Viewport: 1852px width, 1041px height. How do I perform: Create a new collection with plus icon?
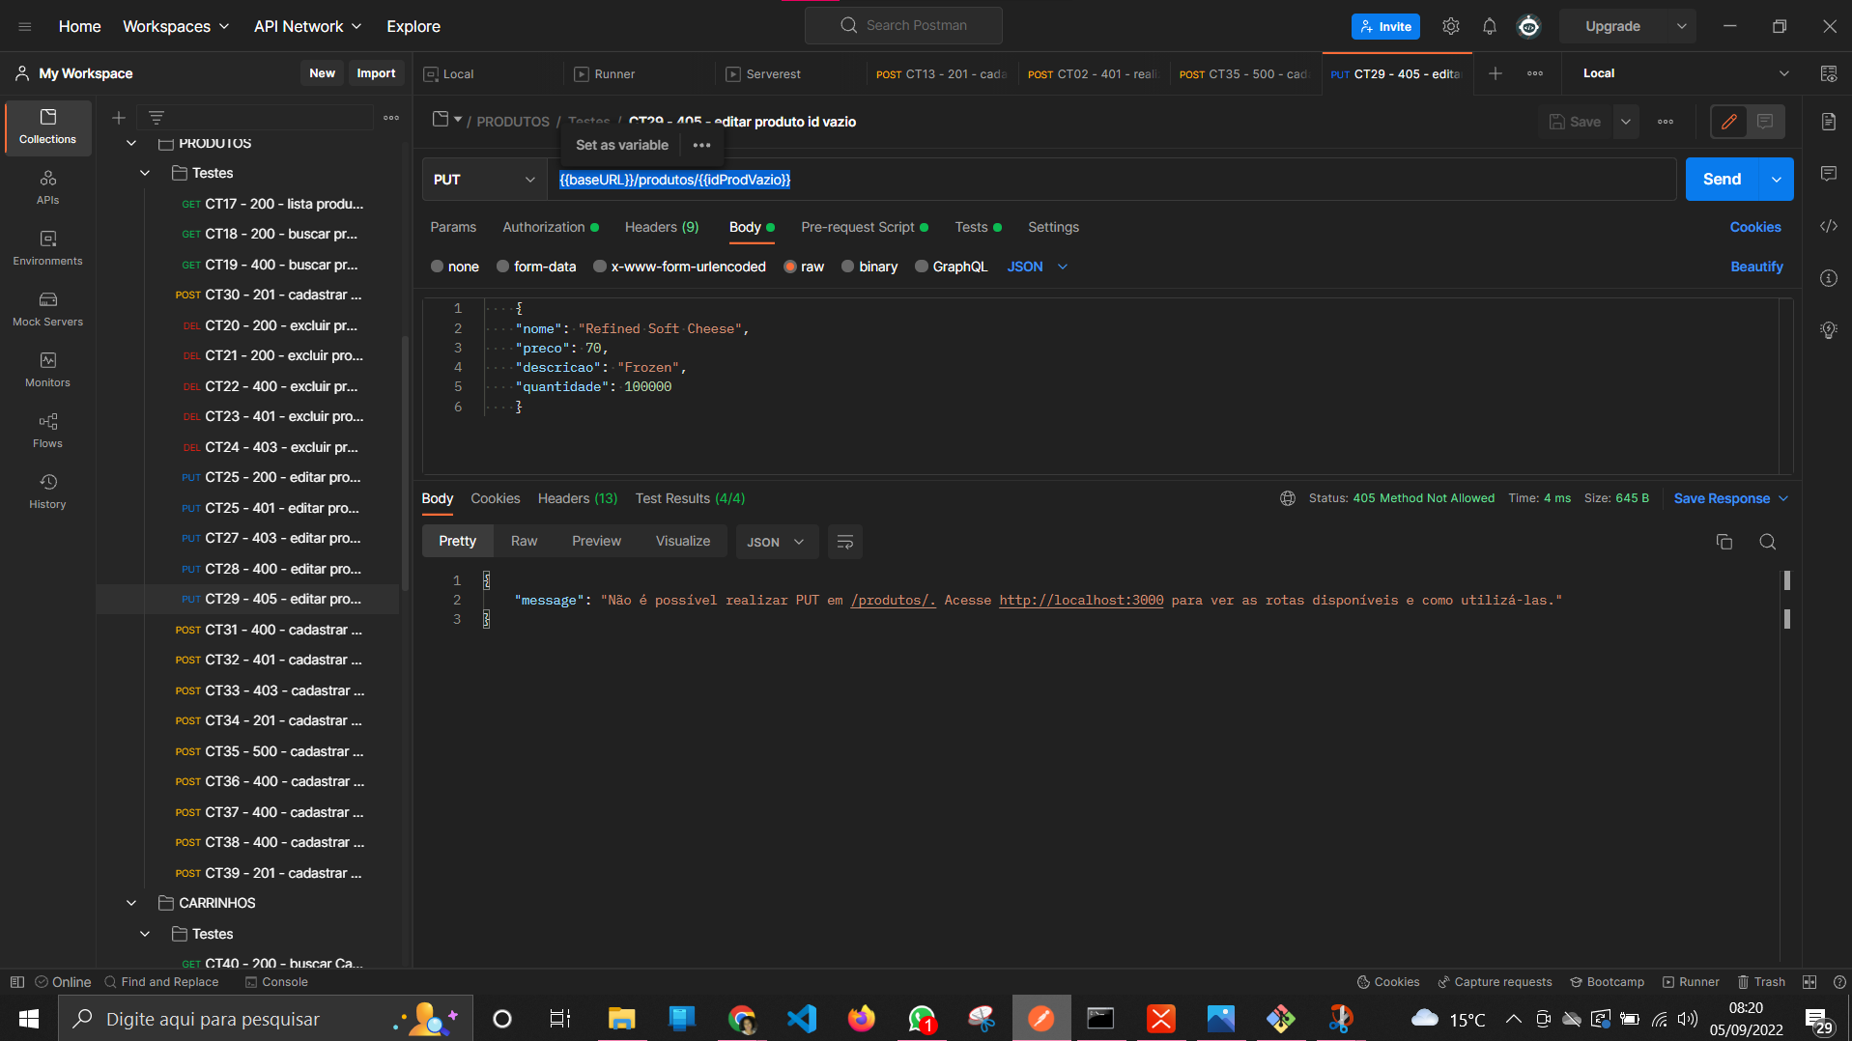point(119,118)
